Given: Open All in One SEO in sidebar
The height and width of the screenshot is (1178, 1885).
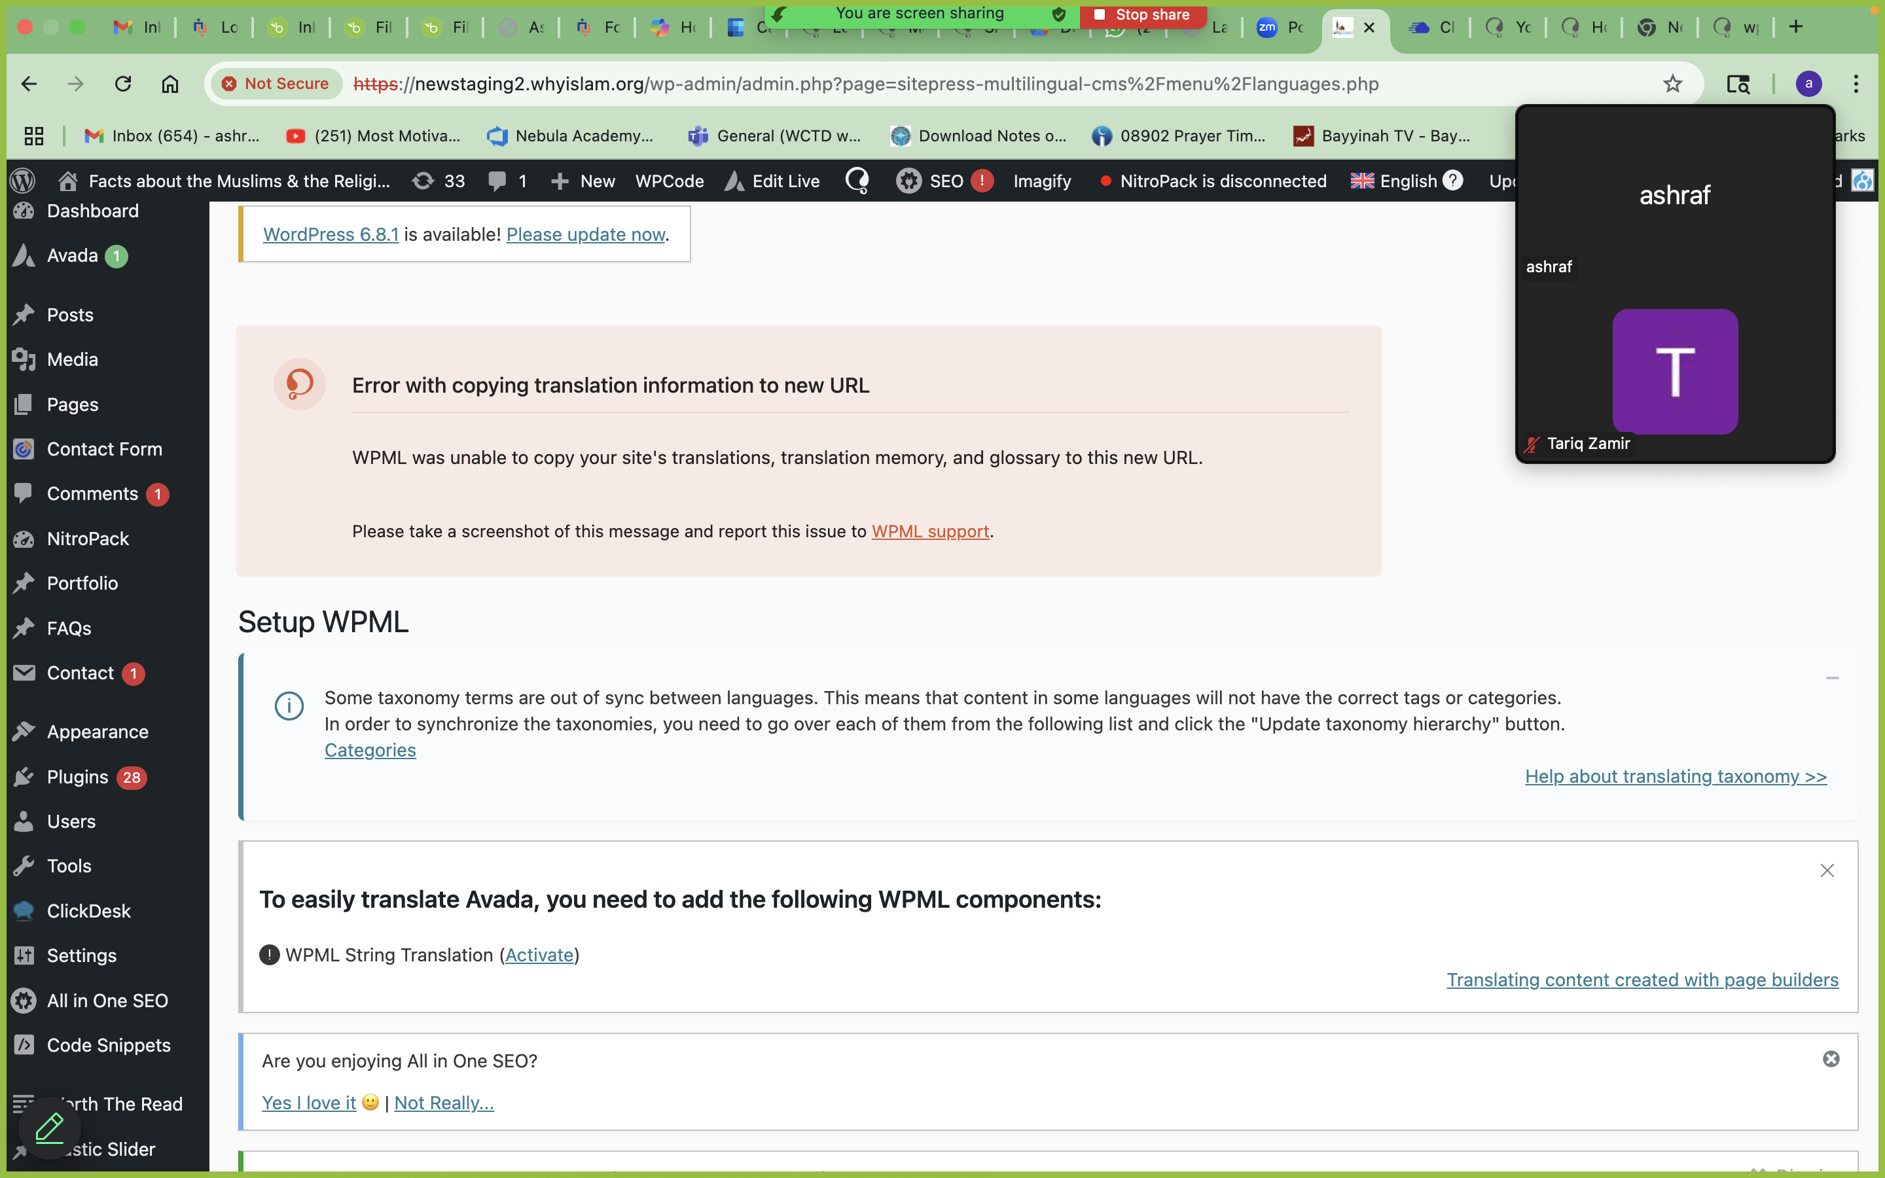Looking at the screenshot, I should click(107, 1001).
